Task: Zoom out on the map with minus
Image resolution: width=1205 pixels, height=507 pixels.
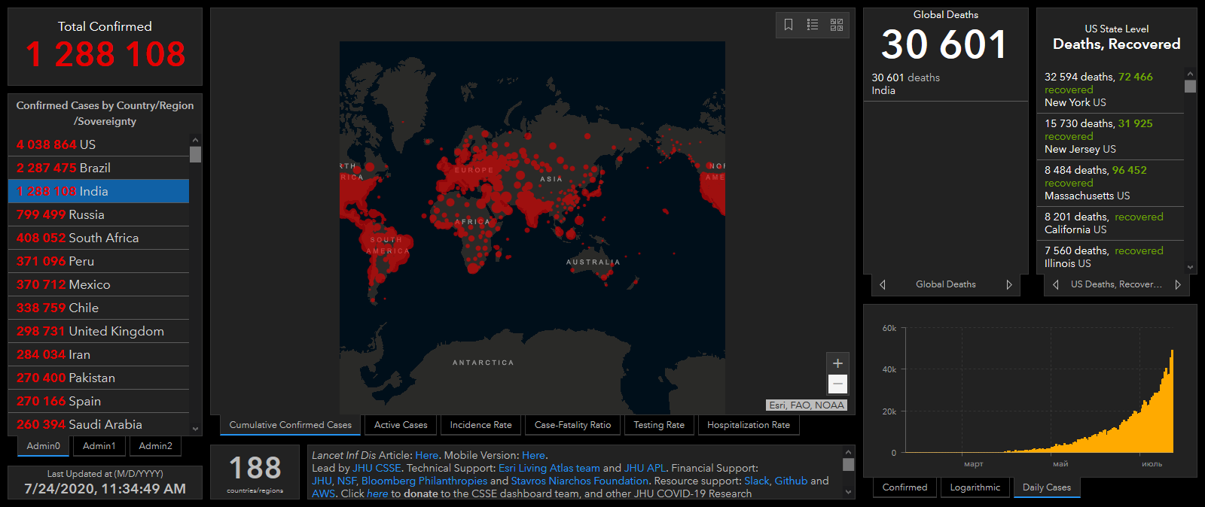Action: [837, 384]
